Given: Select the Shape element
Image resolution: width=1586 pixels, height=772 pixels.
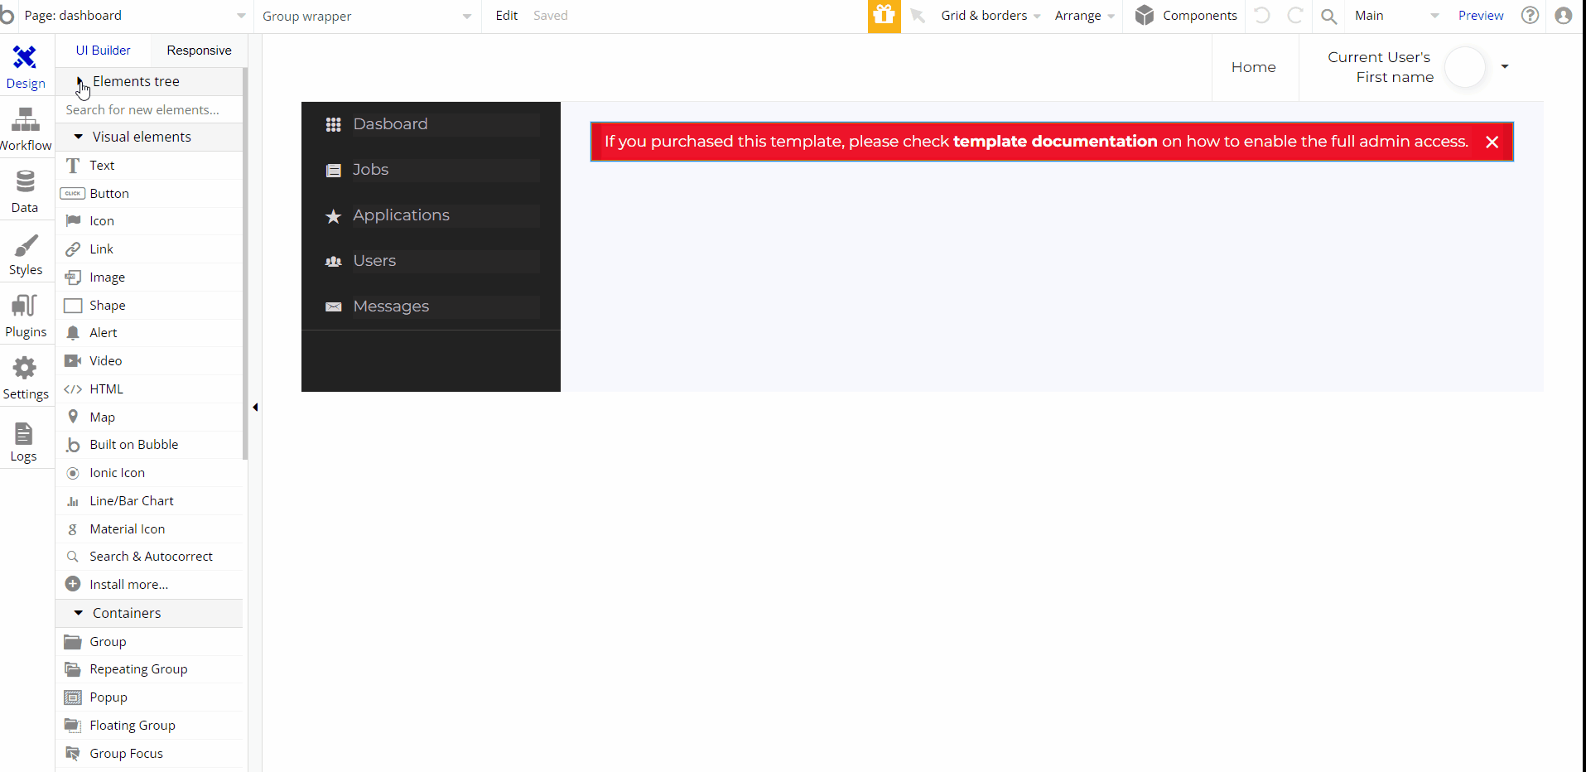Looking at the screenshot, I should (x=149, y=306).
